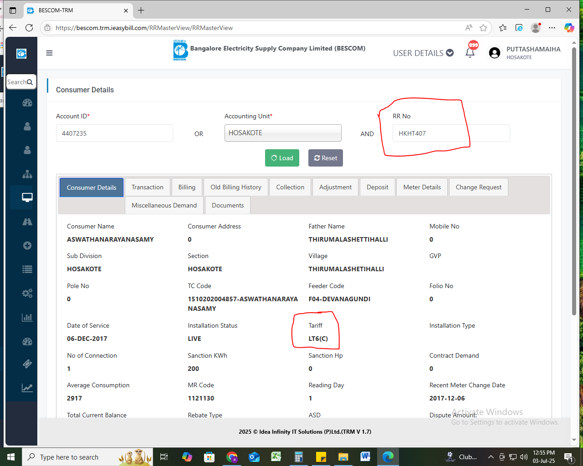Open the Windows notification center
Viewport: 583px width, 466px height.
click(x=568, y=457)
